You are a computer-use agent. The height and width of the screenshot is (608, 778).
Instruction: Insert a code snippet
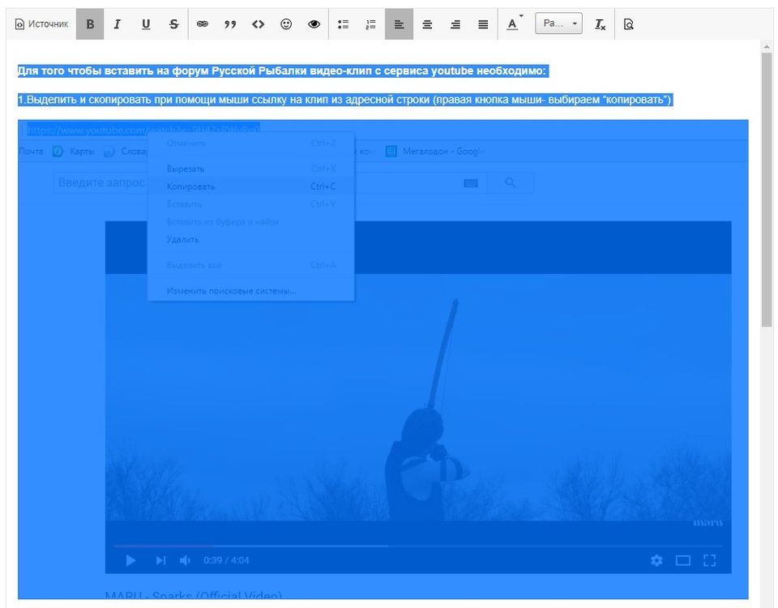click(258, 24)
